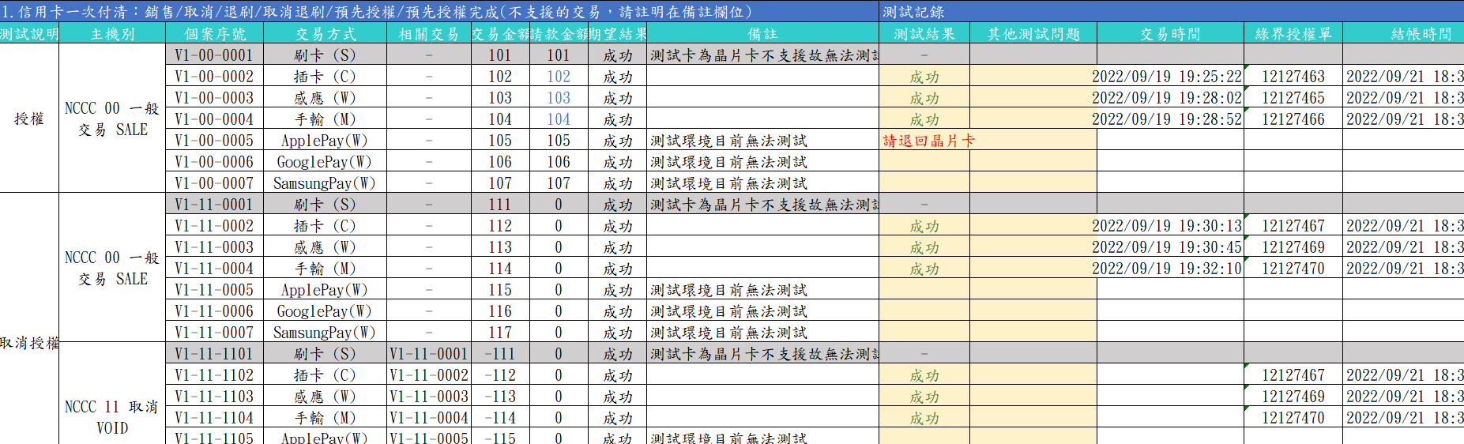This screenshot has width=1464, height=444.
Task: Select transaction amount cell -114
Action: coord(500,417)
